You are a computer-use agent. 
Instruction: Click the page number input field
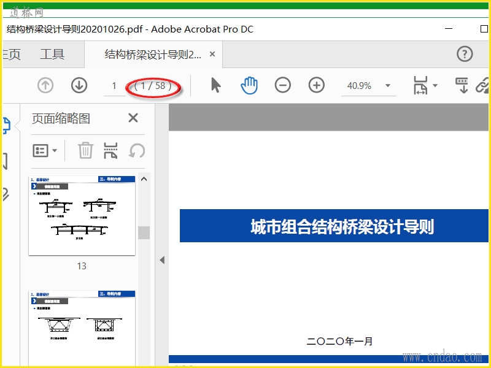(x=114, y=86)
